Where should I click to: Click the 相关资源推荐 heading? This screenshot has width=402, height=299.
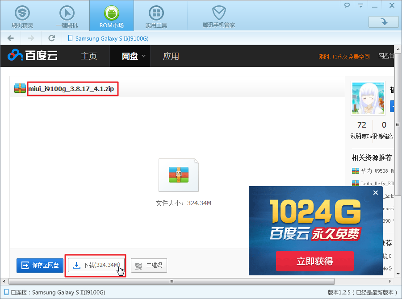pyautogui.click(x=372, y=158)
